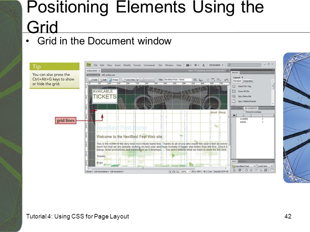Open the DESIGNER workspace switcher

[216, 65]
